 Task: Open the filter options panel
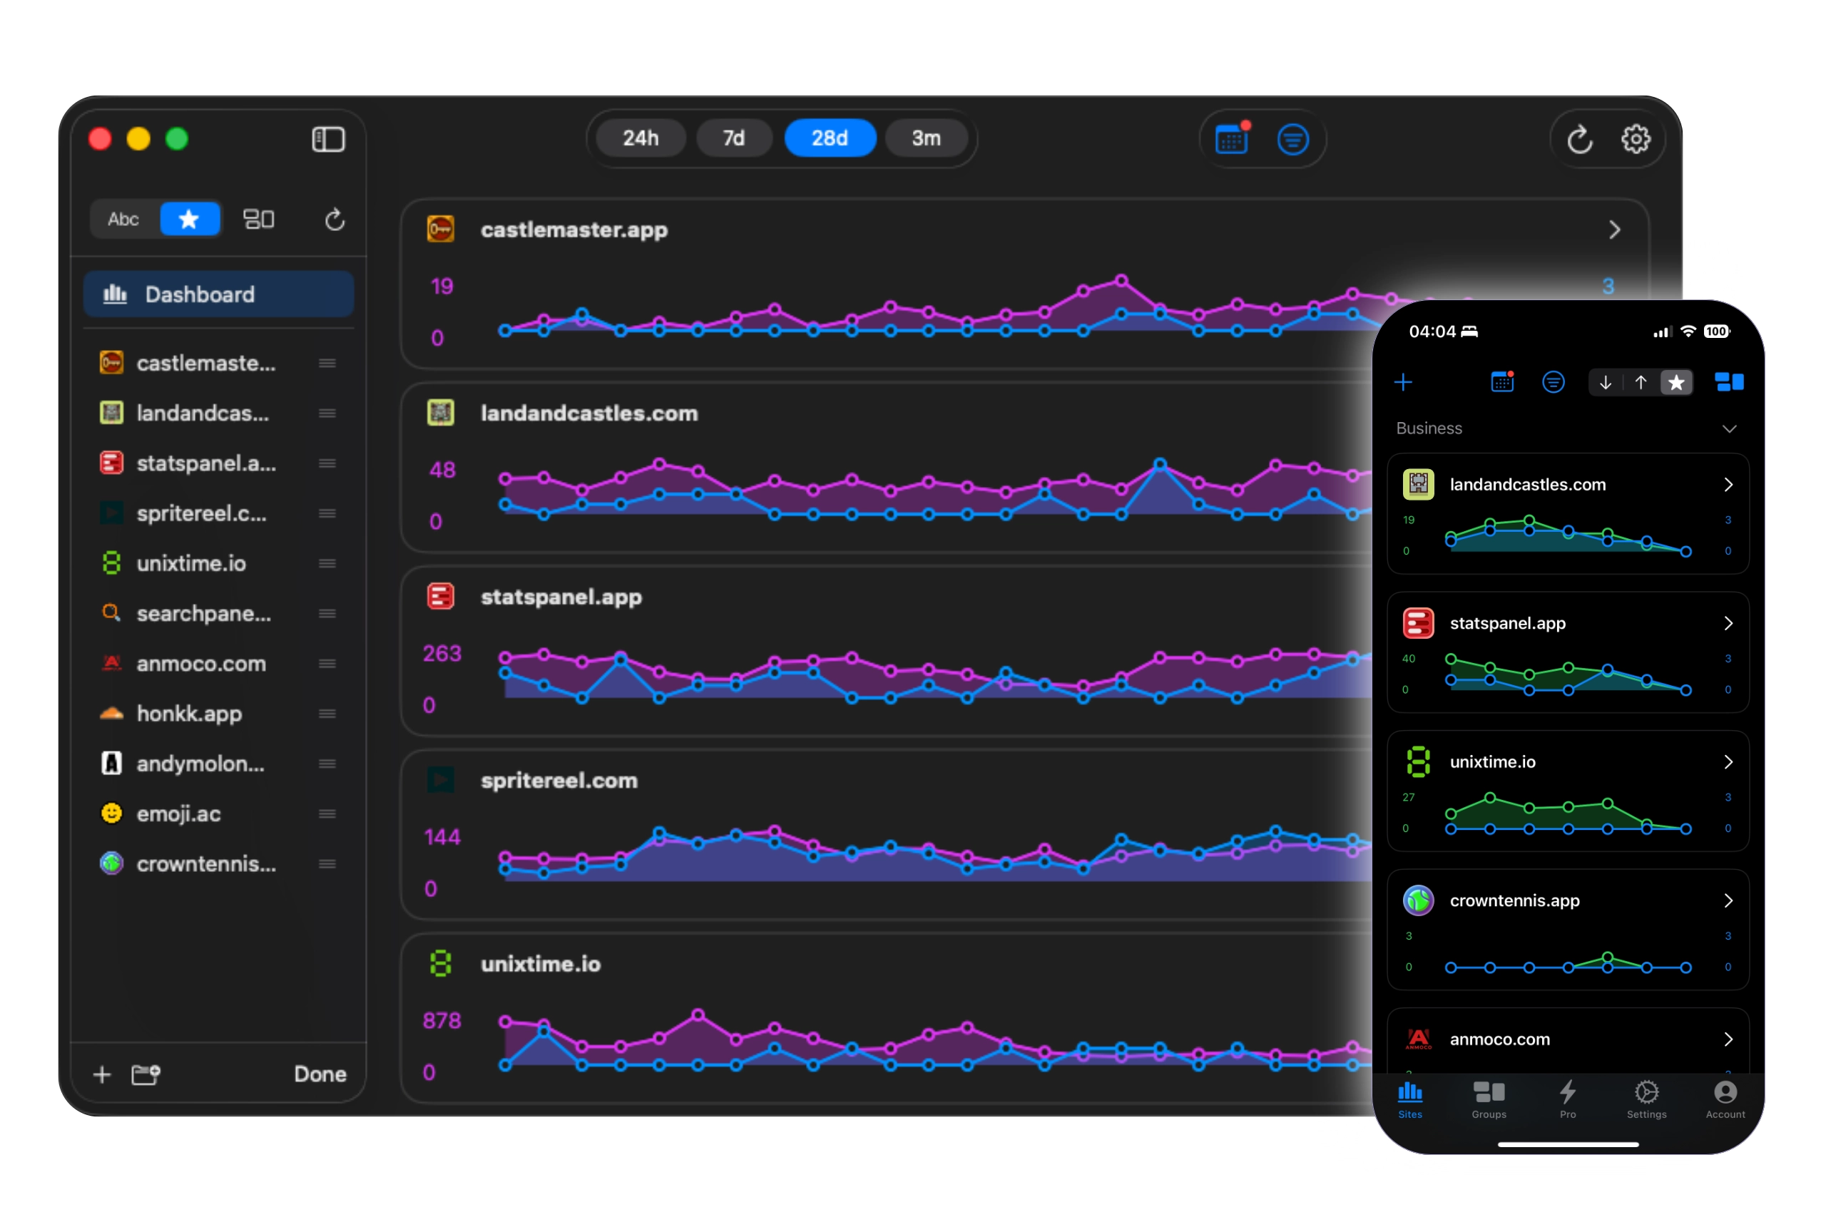coord(1292,139)
